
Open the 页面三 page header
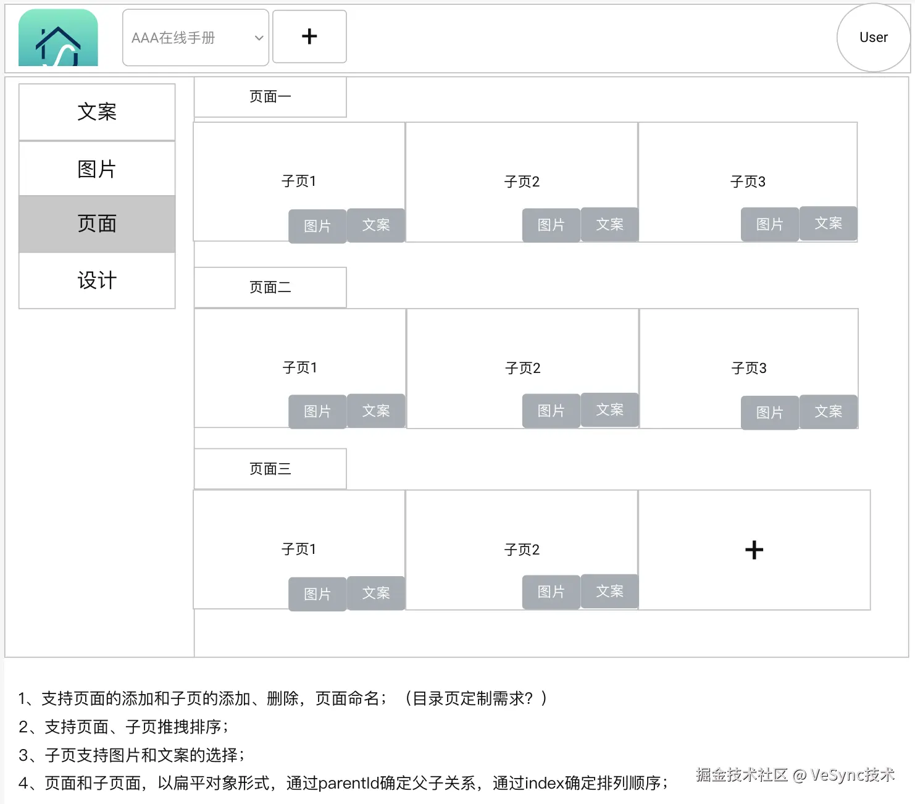pos(270,468)
